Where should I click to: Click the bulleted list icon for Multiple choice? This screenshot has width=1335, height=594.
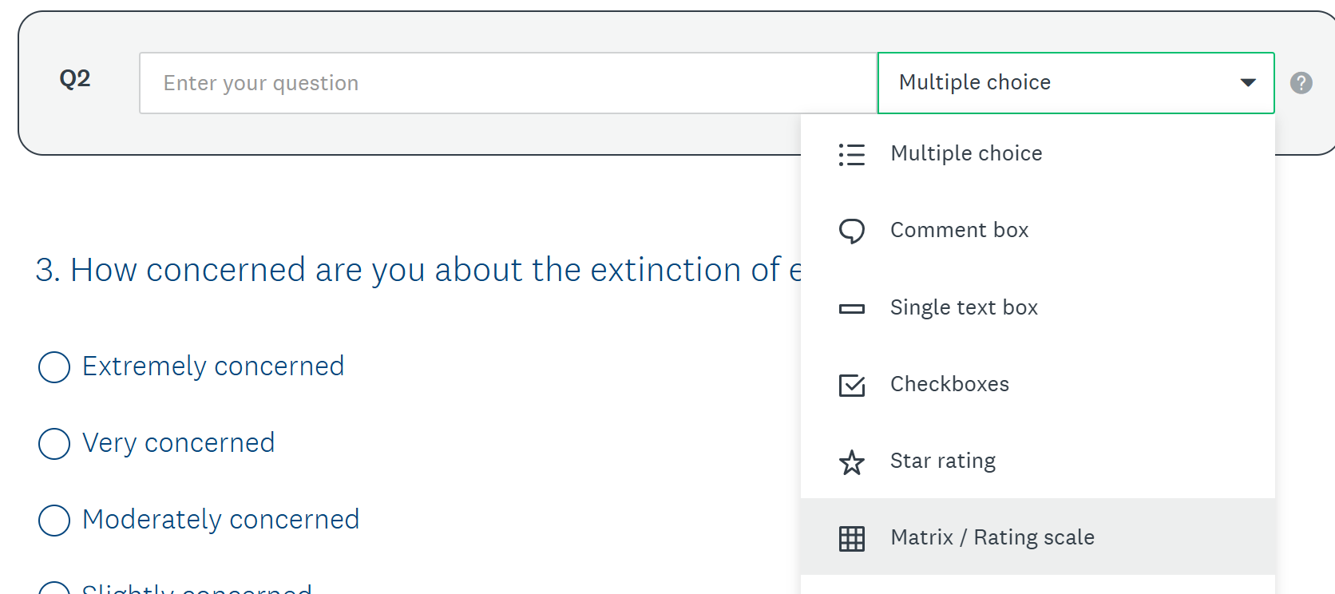851,154
